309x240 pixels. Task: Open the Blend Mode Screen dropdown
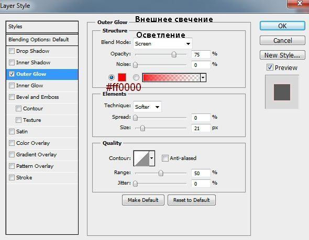click(x=163, y=44)
